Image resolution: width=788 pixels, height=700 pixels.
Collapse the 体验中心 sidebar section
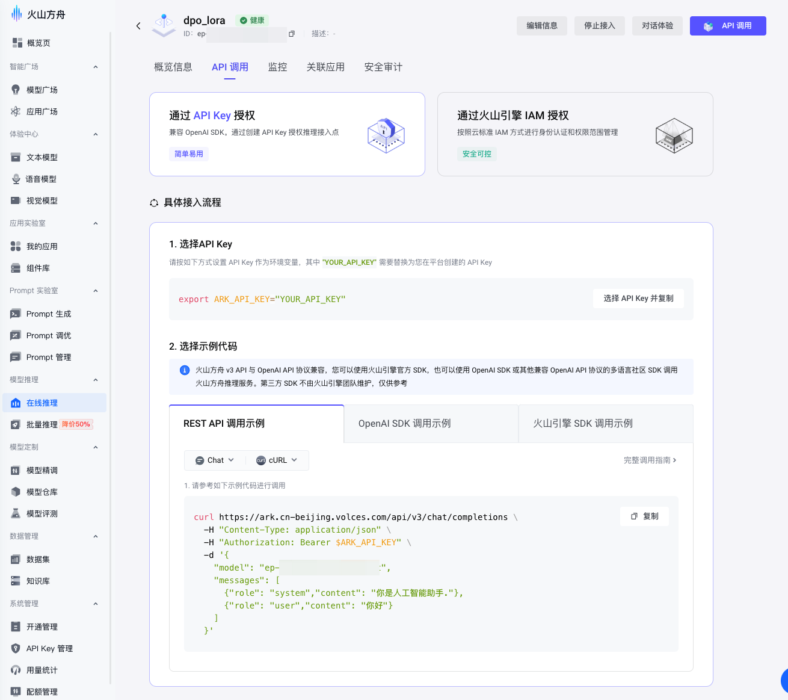point(96,134)
